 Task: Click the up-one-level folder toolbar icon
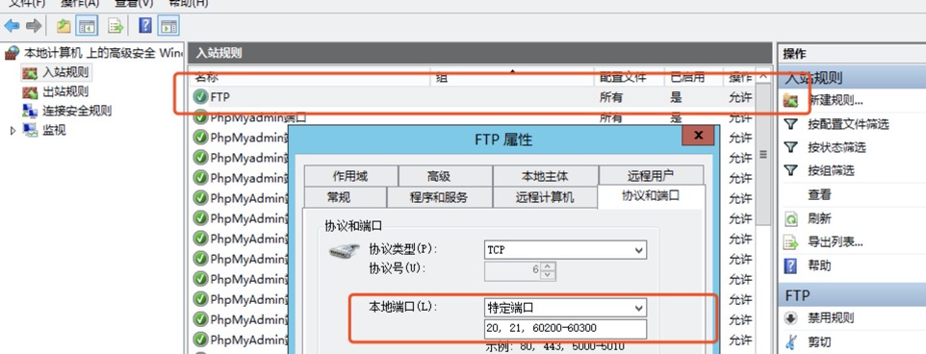pyautogui.click(x=64, y=26)
